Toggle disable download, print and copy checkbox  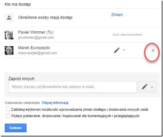coord(8,115)
